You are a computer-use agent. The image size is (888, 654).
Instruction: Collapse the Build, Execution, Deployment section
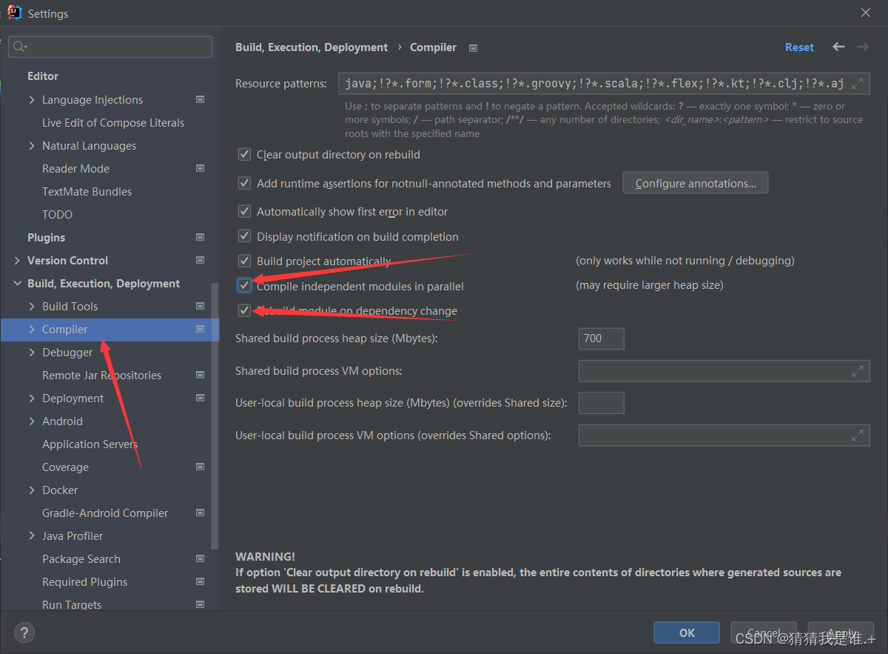17,284
